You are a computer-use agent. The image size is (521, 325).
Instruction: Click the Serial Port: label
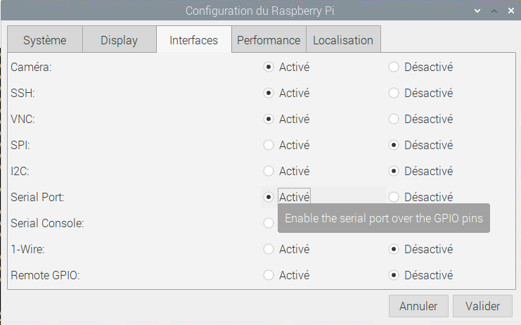(37, 197)
